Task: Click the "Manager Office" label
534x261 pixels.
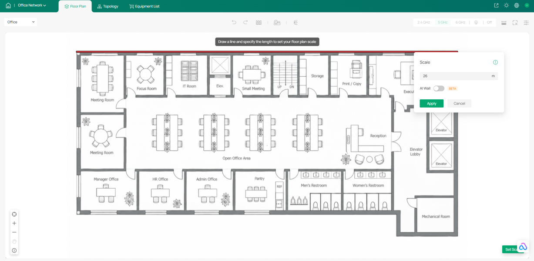Action: pos(106,179)
